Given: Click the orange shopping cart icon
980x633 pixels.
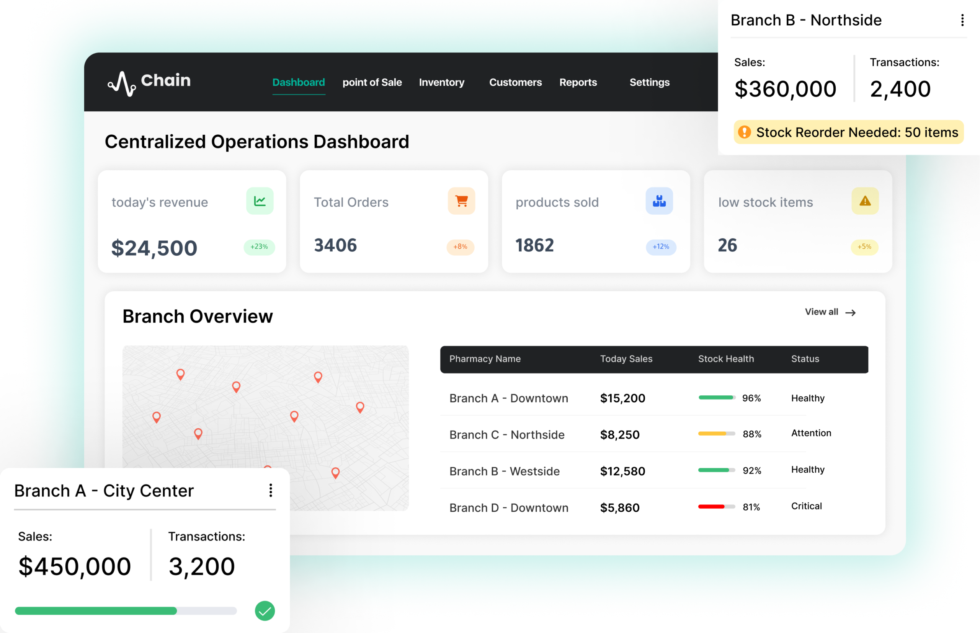Looking at the screenshot, I should coord(461,201).
